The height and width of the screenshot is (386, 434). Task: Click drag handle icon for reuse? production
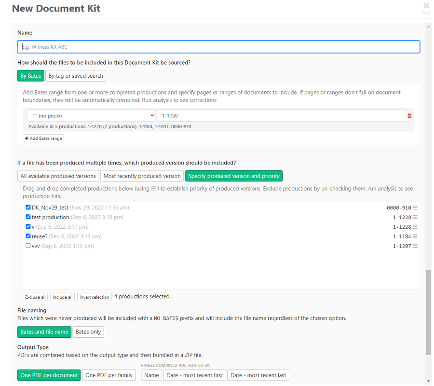point(415,237)
